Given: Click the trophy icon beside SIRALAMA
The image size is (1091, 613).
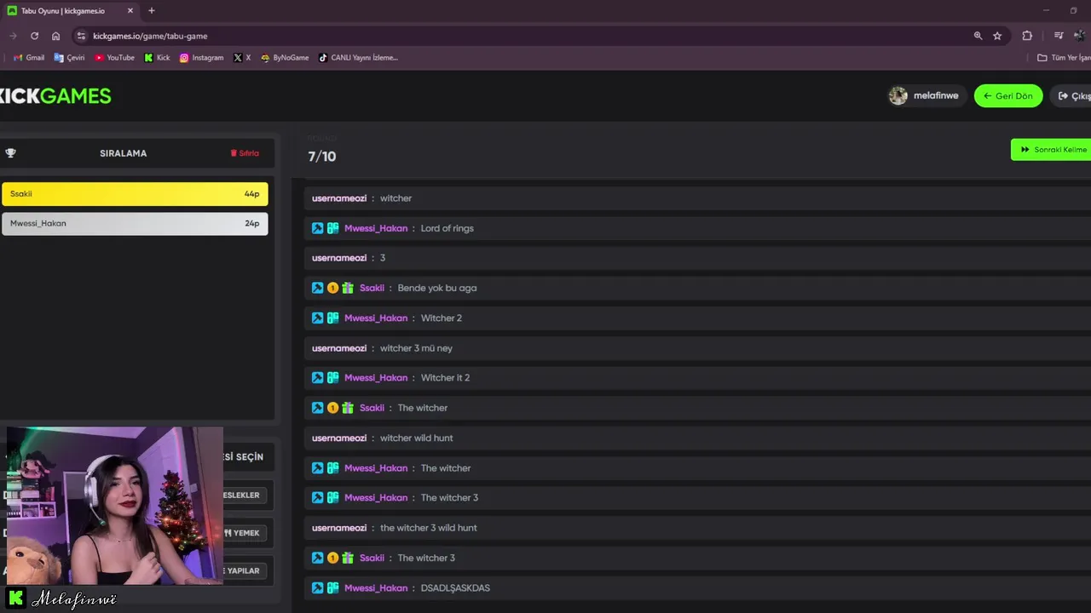Looking at the screenshot, I should 10,153.
